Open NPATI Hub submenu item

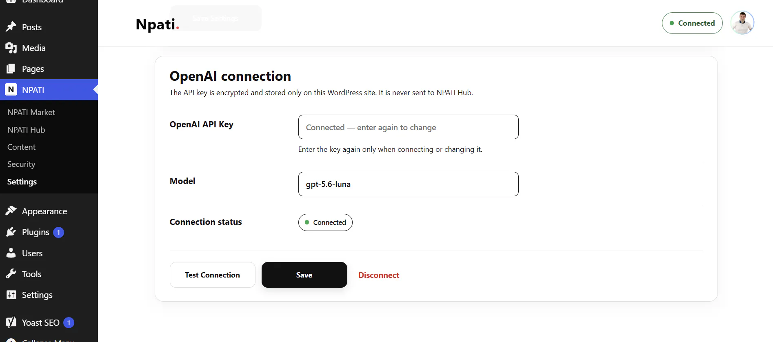(26, 130)
